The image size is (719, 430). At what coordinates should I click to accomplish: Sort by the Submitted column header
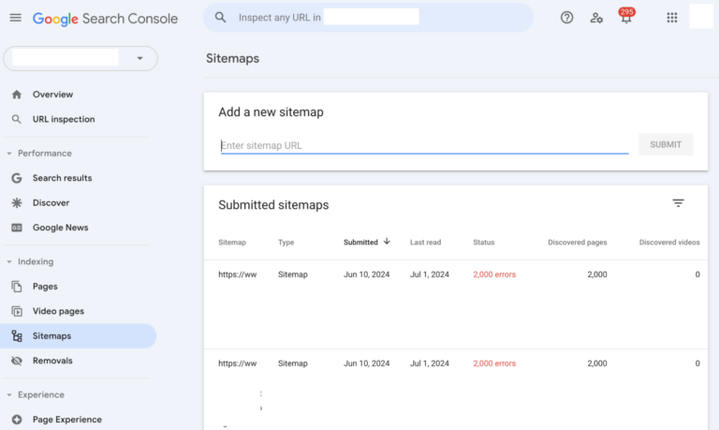(x=360, y=243)
